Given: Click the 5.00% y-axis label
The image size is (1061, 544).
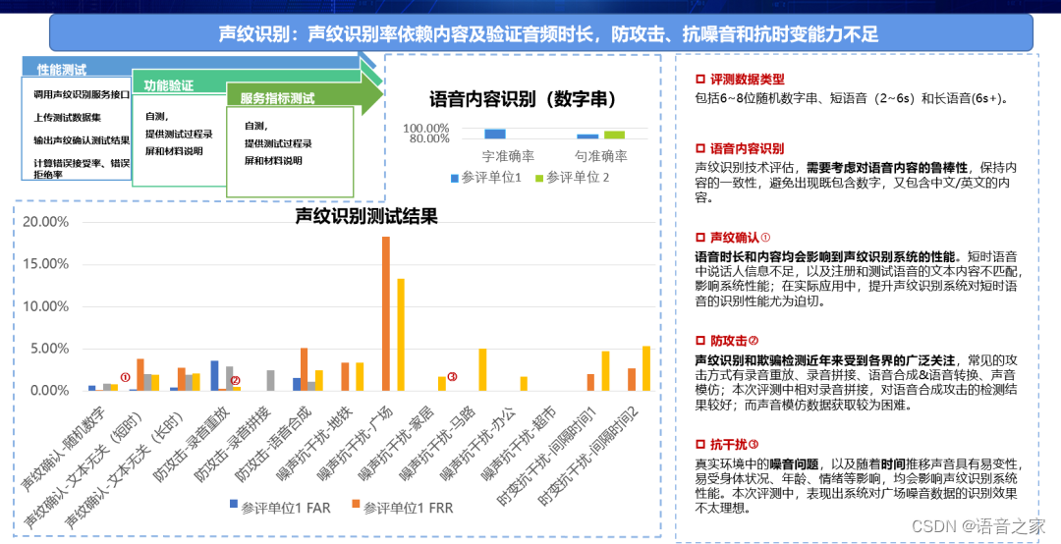Looking at the screenshot, I should (47, 349).
